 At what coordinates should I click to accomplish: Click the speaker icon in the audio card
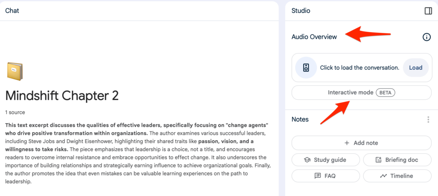point(306,68)
